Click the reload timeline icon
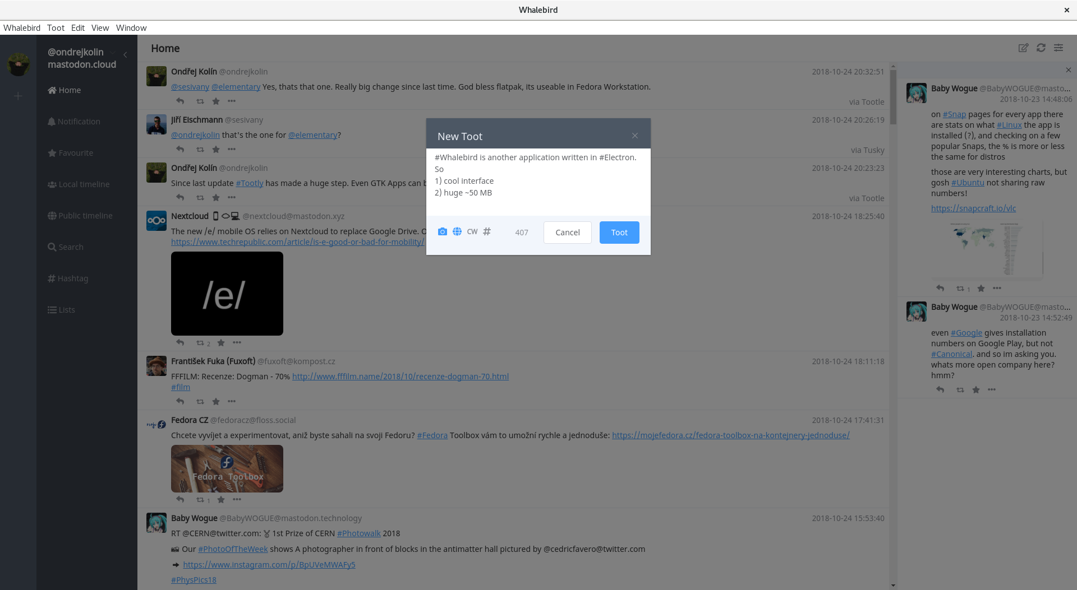1077x590 pixels. [1041, 48]
